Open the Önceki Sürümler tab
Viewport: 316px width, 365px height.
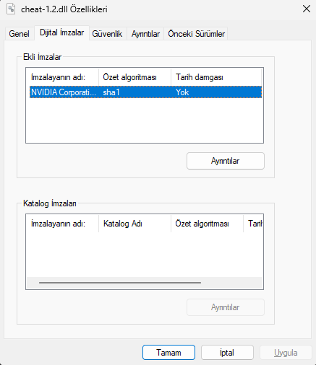click(x=196, y=34)
